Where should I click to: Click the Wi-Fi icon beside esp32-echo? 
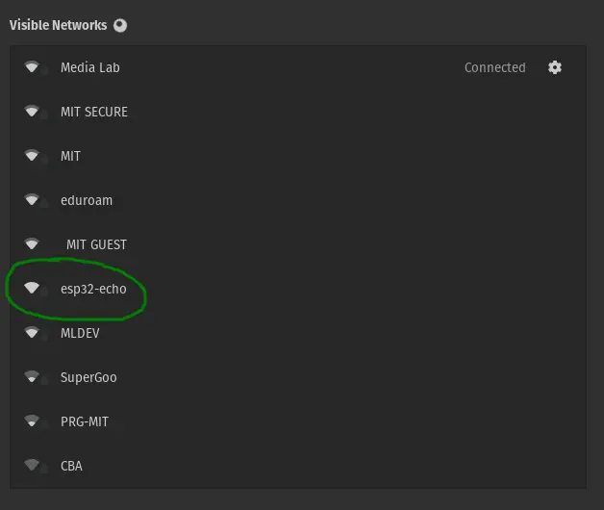tap(32, 289)
